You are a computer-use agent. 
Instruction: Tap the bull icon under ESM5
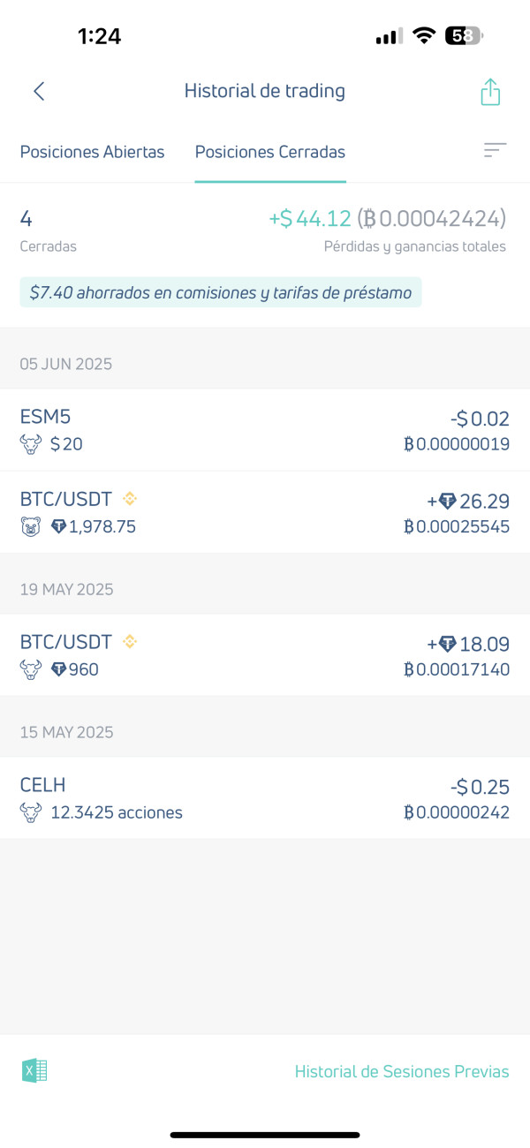pyautogui.click(x=31, y=444)
